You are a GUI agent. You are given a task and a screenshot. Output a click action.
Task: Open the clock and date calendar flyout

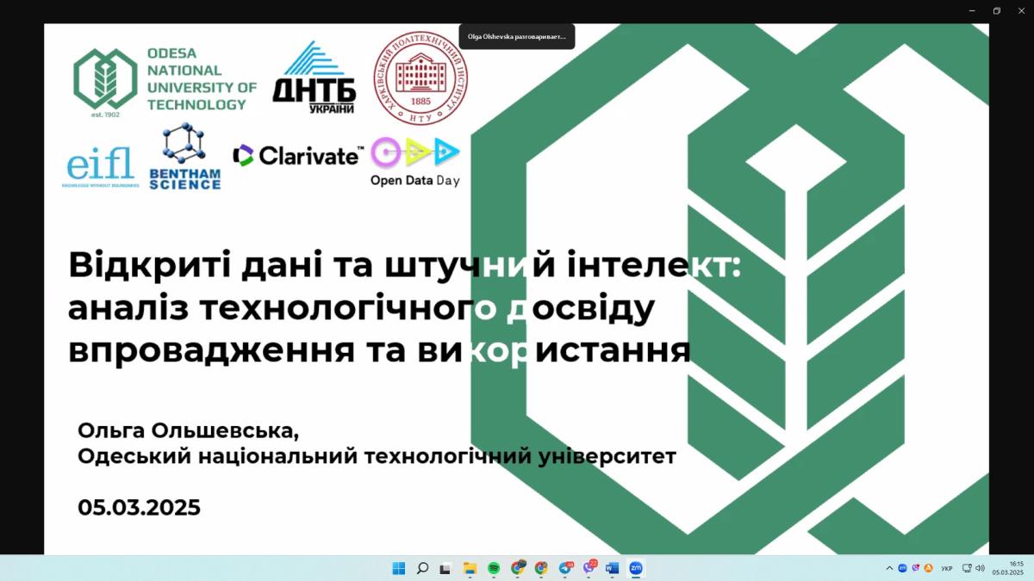tap(1007, 568)
